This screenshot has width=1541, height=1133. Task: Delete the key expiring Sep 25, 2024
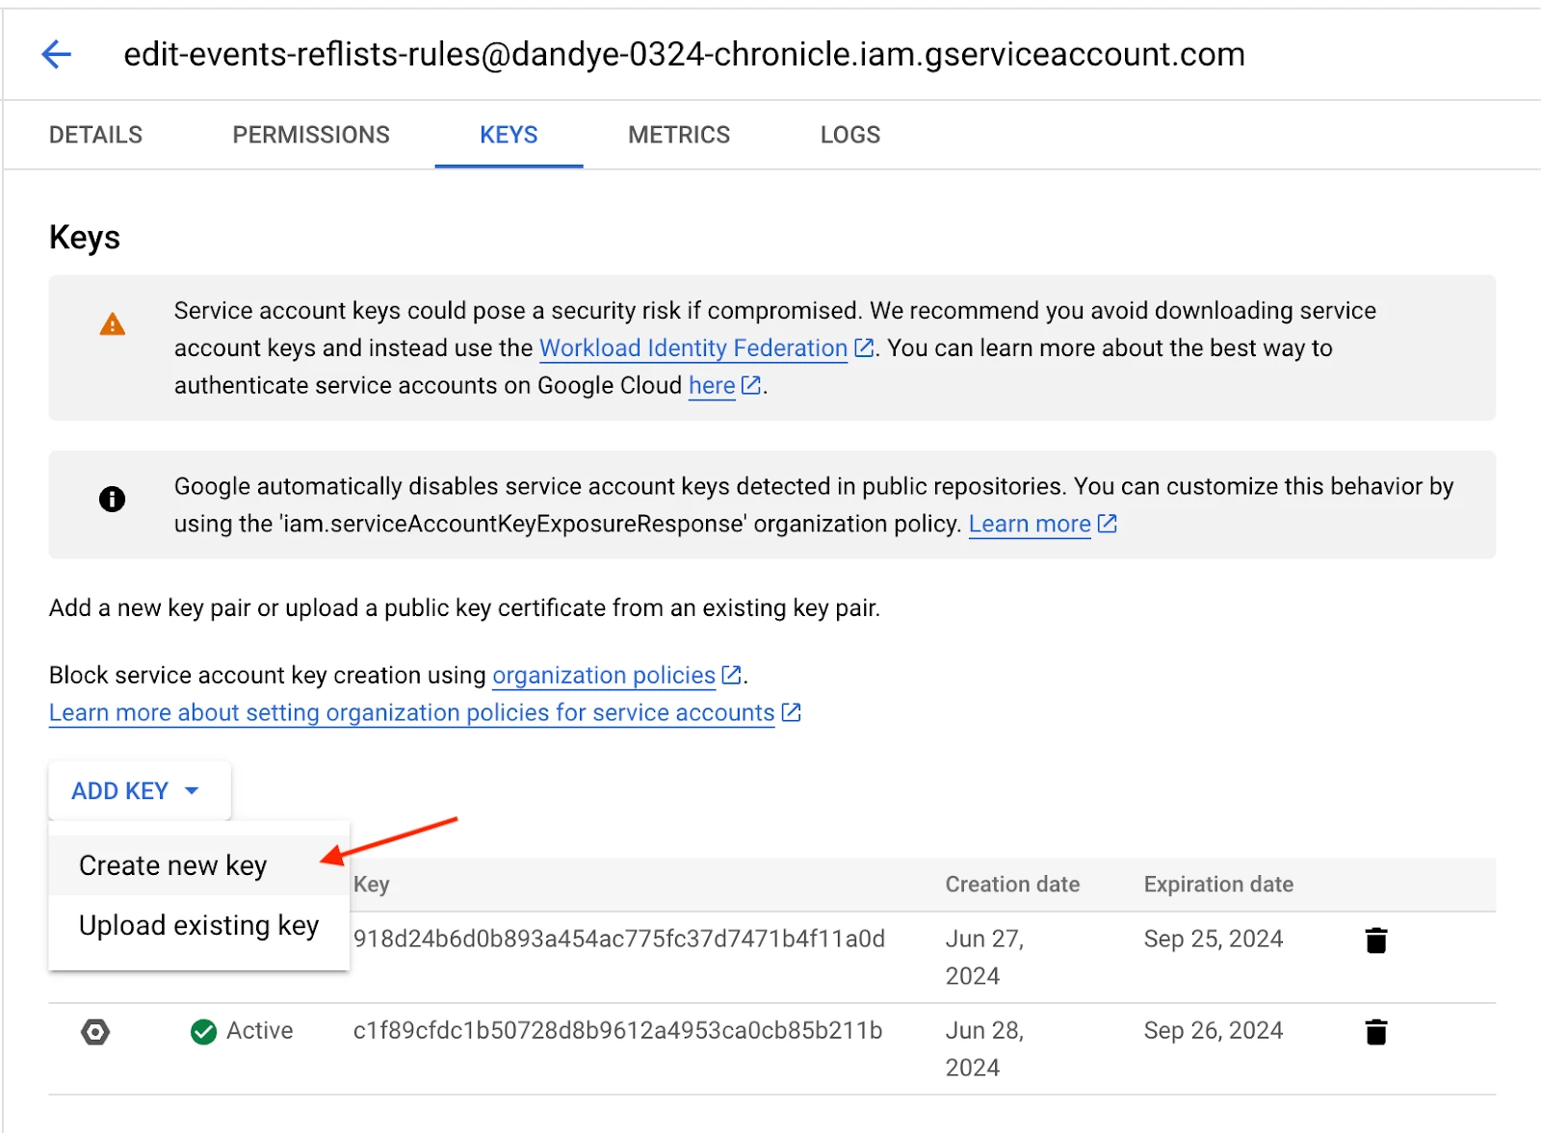[x=1376, y=940]
